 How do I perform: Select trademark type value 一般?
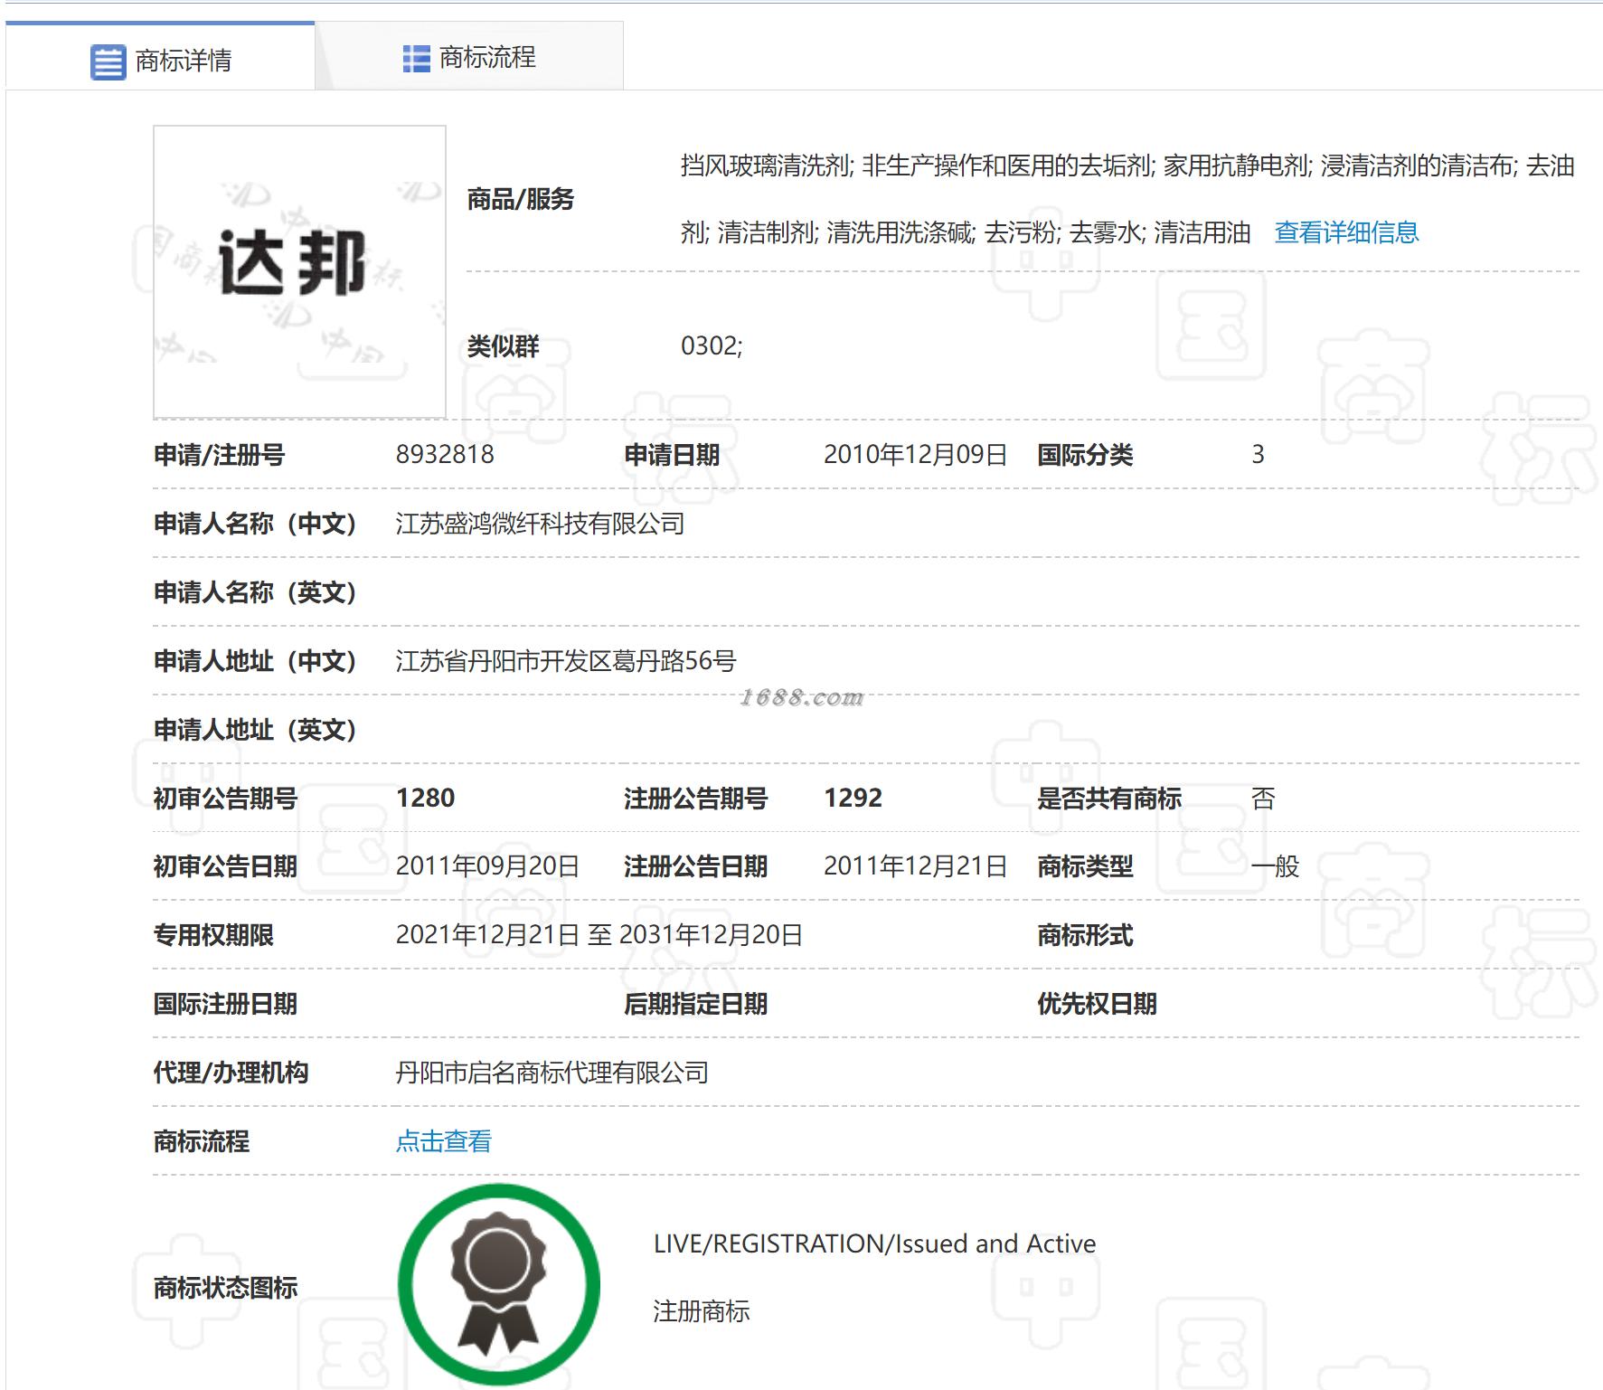1275,866
